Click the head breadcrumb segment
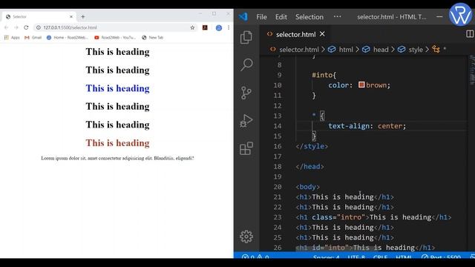This screenshot has height=267, width=475. pos(381,50)
